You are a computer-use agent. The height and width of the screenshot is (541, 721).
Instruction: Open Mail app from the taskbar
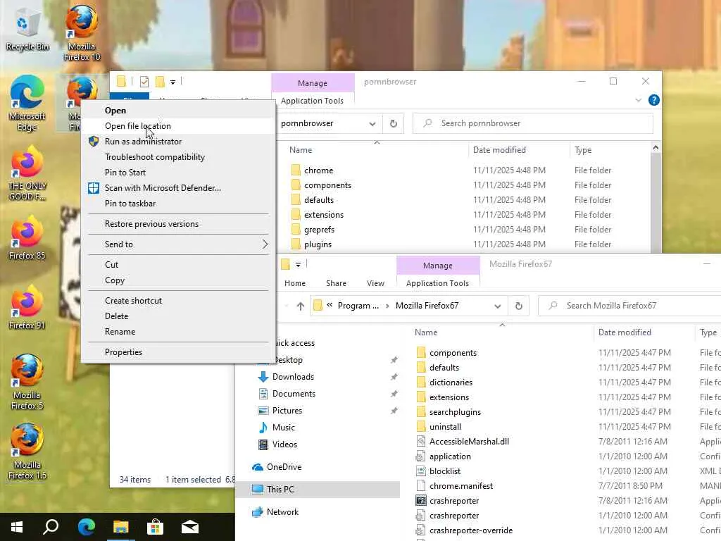click(190, 527)
